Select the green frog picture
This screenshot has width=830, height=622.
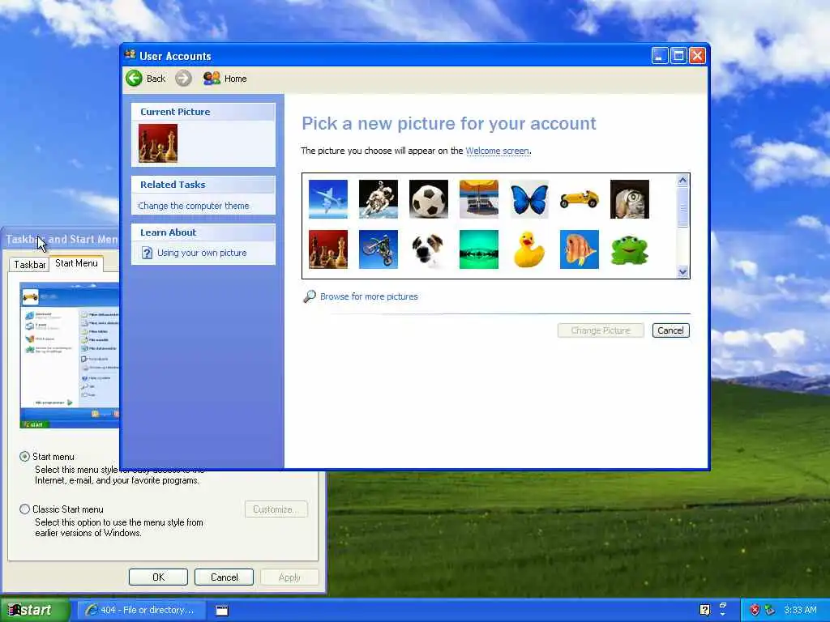(629, 249)
